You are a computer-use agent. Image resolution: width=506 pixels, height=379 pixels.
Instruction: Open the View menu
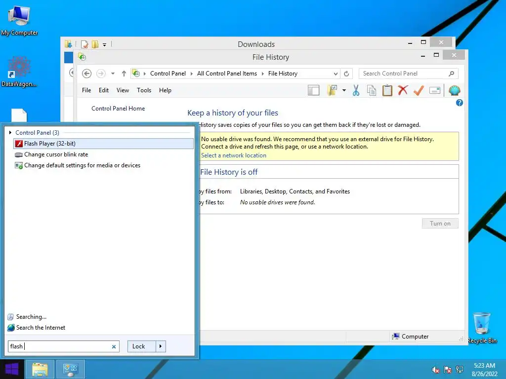click(x=123, y=90)
